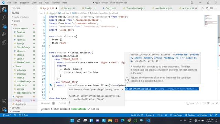
Task: Open todoReducer.js file
Action: coord(24,93)
